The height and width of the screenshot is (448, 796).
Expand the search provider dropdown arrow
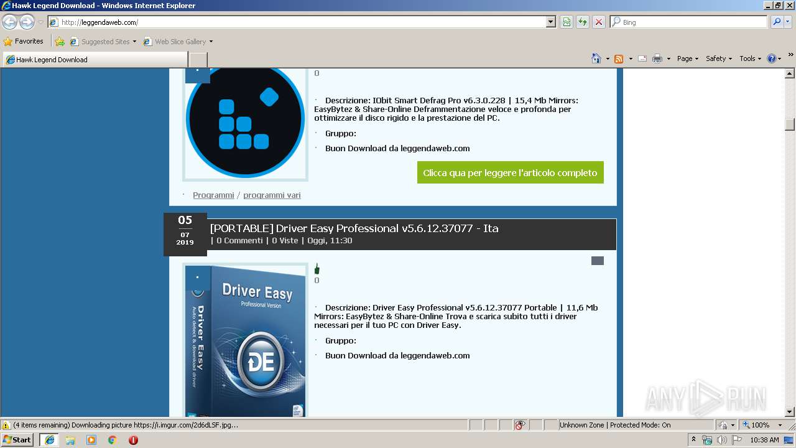click(788, 22)
